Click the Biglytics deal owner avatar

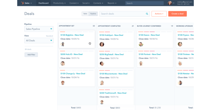coord(63,44)
